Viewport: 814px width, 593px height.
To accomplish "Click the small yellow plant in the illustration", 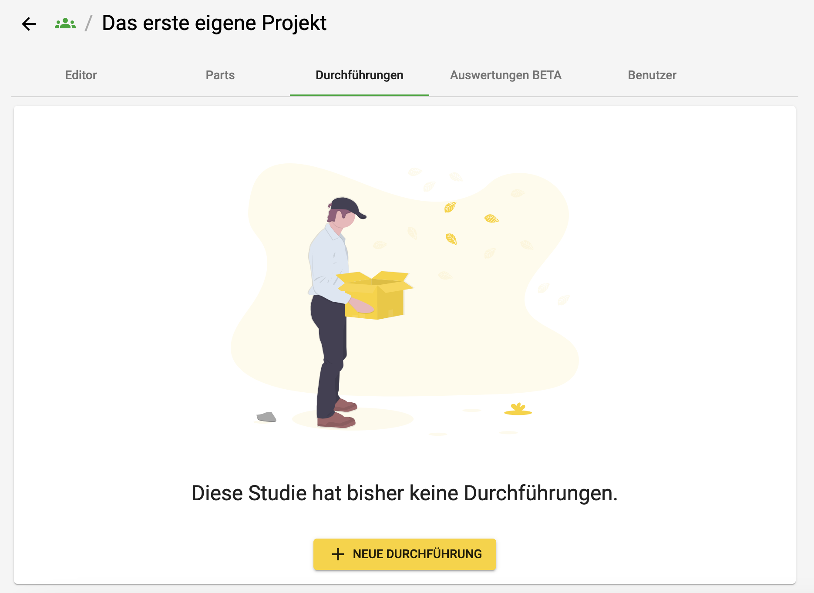I will point(518,409).
